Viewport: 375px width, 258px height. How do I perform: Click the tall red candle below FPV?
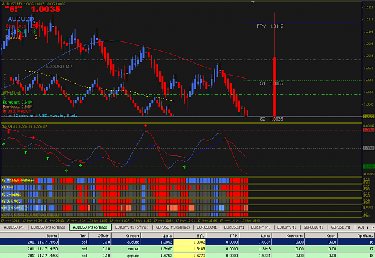(274, 86)
